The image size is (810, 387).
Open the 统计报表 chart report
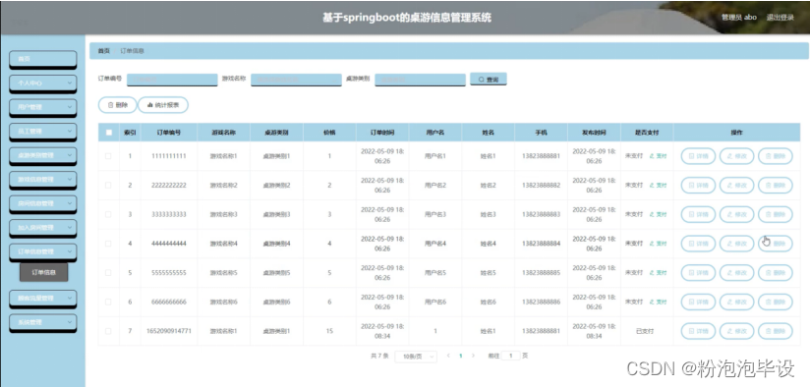pyautogui.click(x=163, y=105)
